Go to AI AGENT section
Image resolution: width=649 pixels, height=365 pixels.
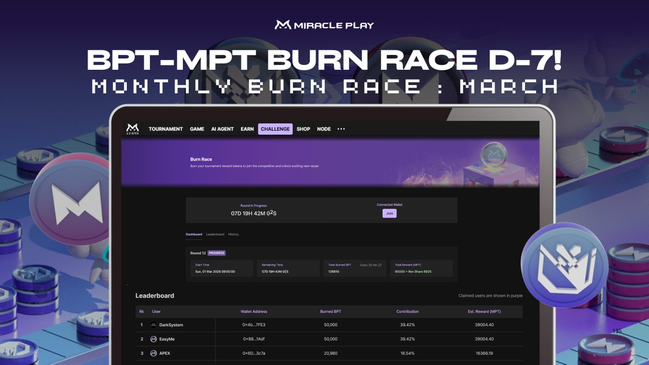click(x=222, y=129)
